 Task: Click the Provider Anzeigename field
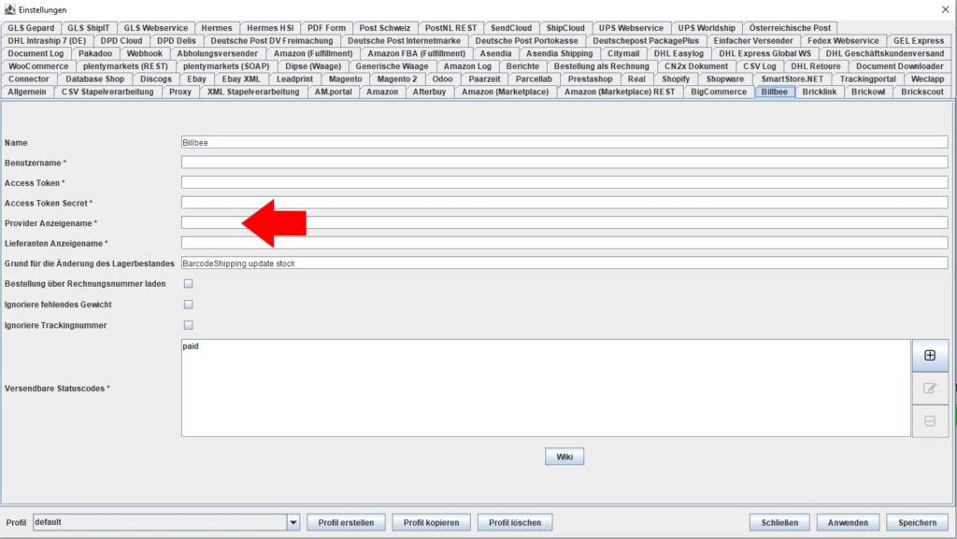(x=564, y=223)
